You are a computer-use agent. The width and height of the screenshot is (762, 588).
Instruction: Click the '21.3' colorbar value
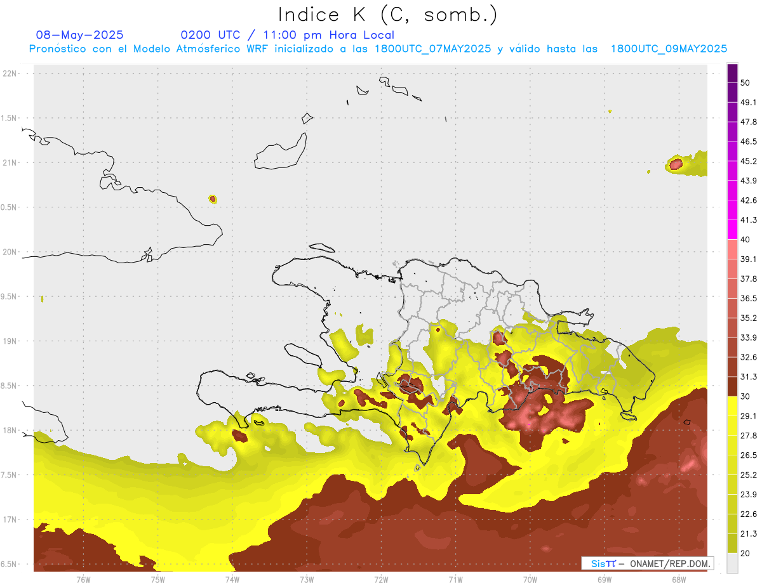pos(748,534)
